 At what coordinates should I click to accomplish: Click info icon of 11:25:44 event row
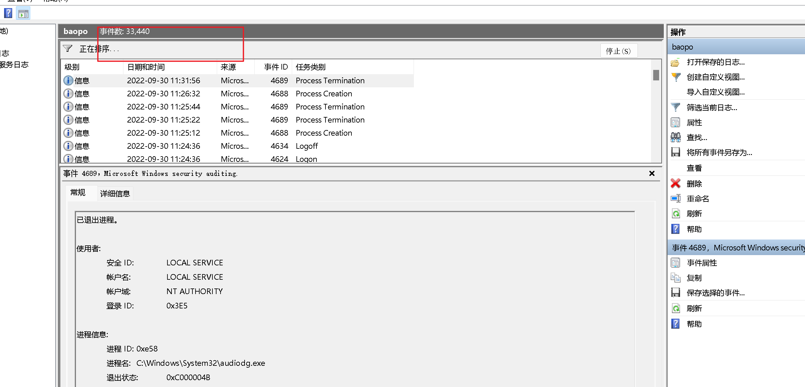coord(68,107)
